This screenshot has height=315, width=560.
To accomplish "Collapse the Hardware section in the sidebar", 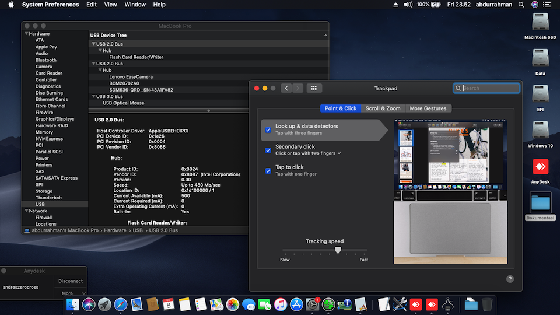I will (26, 34).
